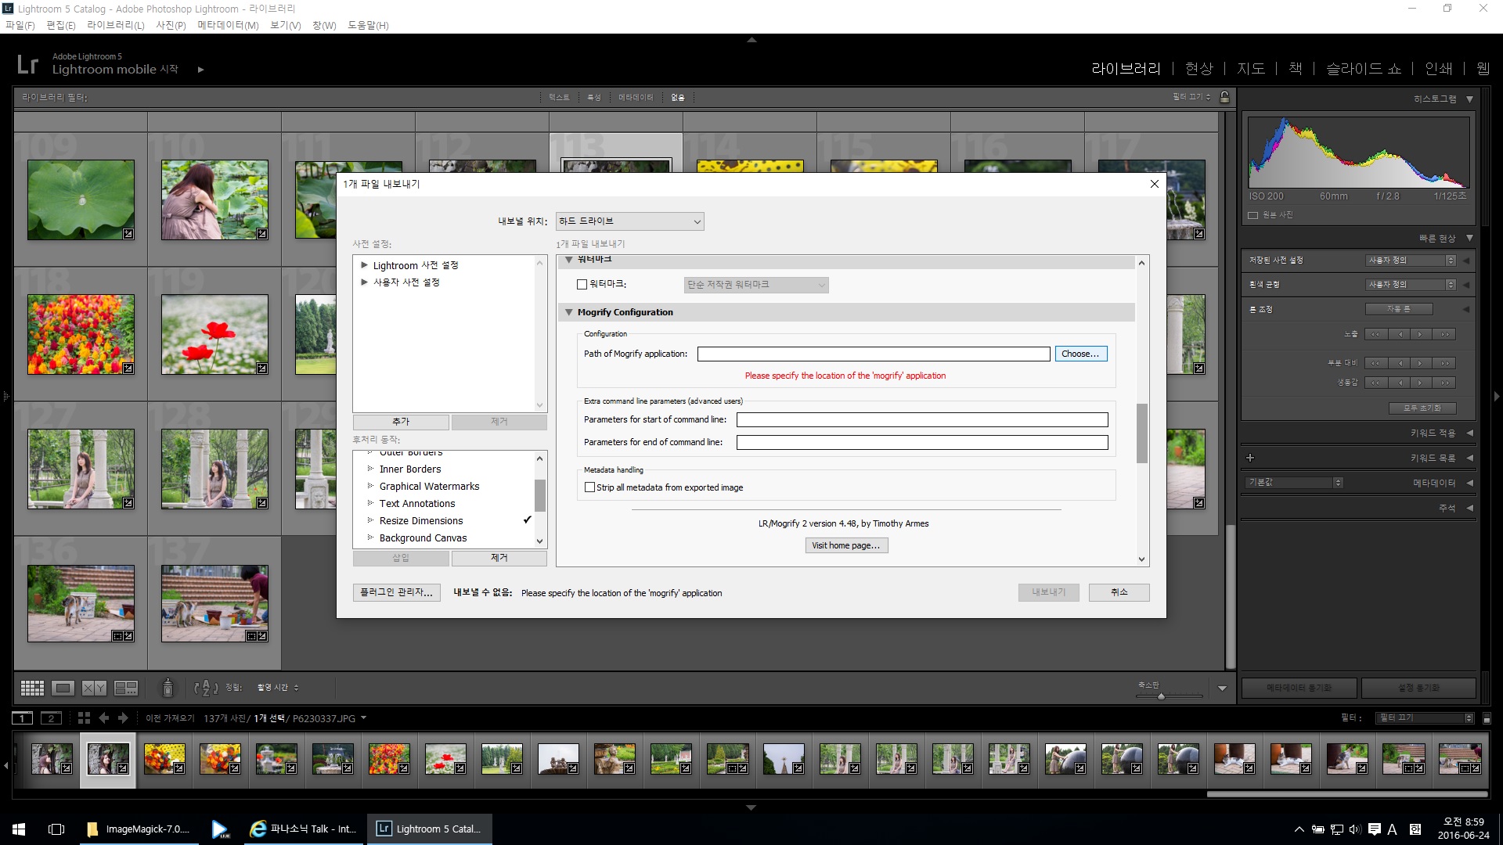
Task: Click the Path of Mogrify application field
Action: [x=873, y=354]
